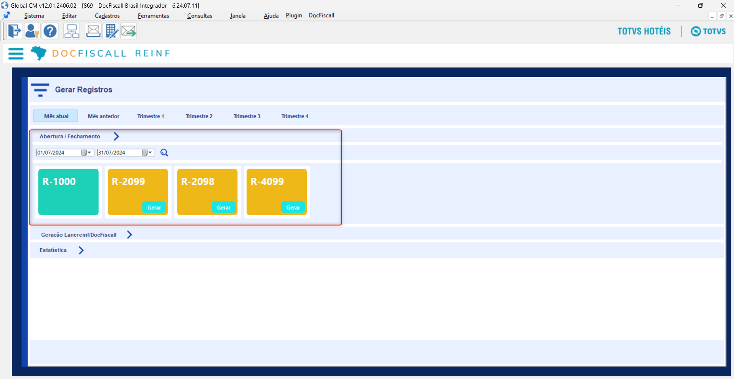Viewport: 734px width, 379px height.
Task: Click the TOTVS HOTÉIS logo
Action: pos(644,31)
